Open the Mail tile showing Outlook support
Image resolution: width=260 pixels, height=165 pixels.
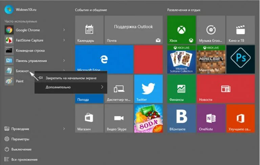[134, 30]
